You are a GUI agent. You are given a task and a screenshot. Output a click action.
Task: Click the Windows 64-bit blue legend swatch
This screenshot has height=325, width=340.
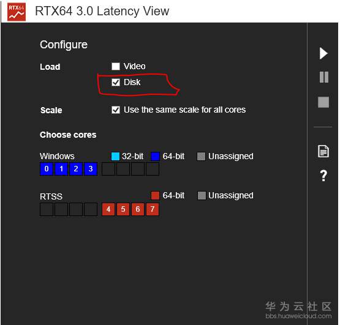pyautogui.click(x=155, y=156)
